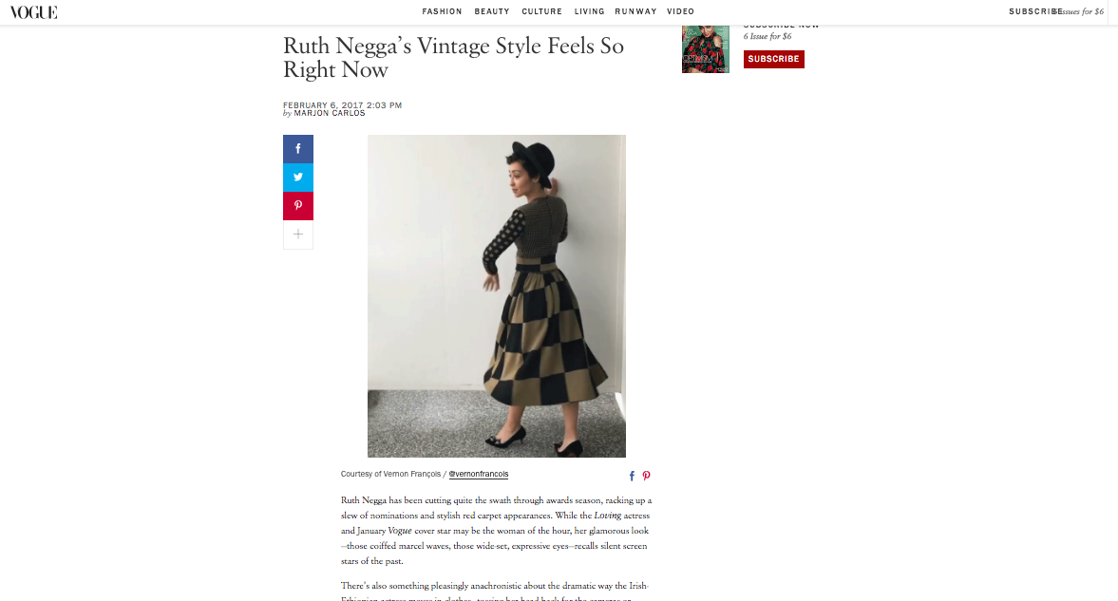Open the Video navigation item
The height and width of the screenshot is (601, 1118).
coord(680,11)
